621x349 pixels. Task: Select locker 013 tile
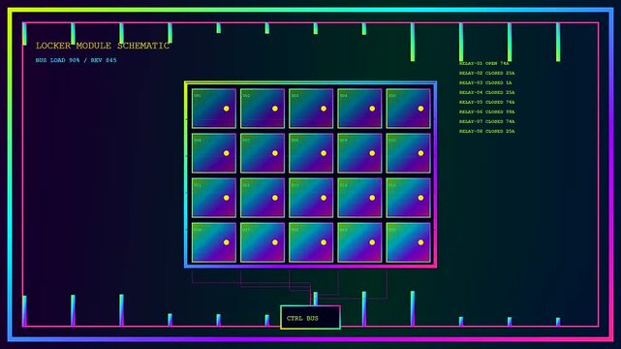(x=311, y=198)
